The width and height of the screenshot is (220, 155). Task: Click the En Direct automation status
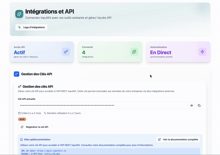coord(161,52)
